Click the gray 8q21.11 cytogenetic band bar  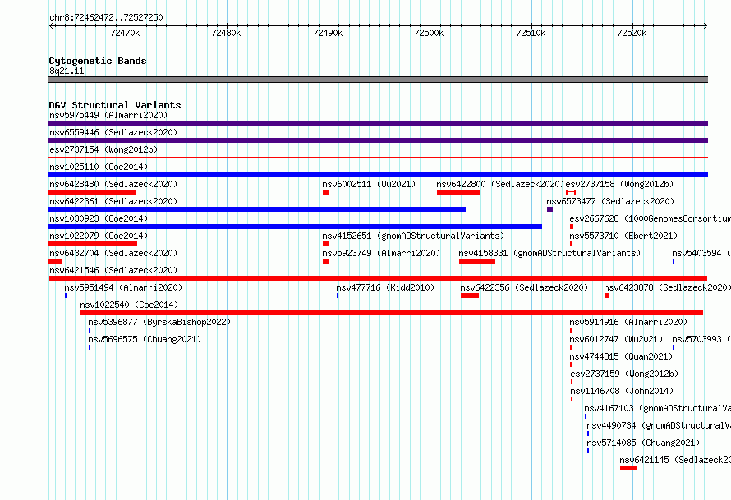pyautogui.click(x=378, y=80)
